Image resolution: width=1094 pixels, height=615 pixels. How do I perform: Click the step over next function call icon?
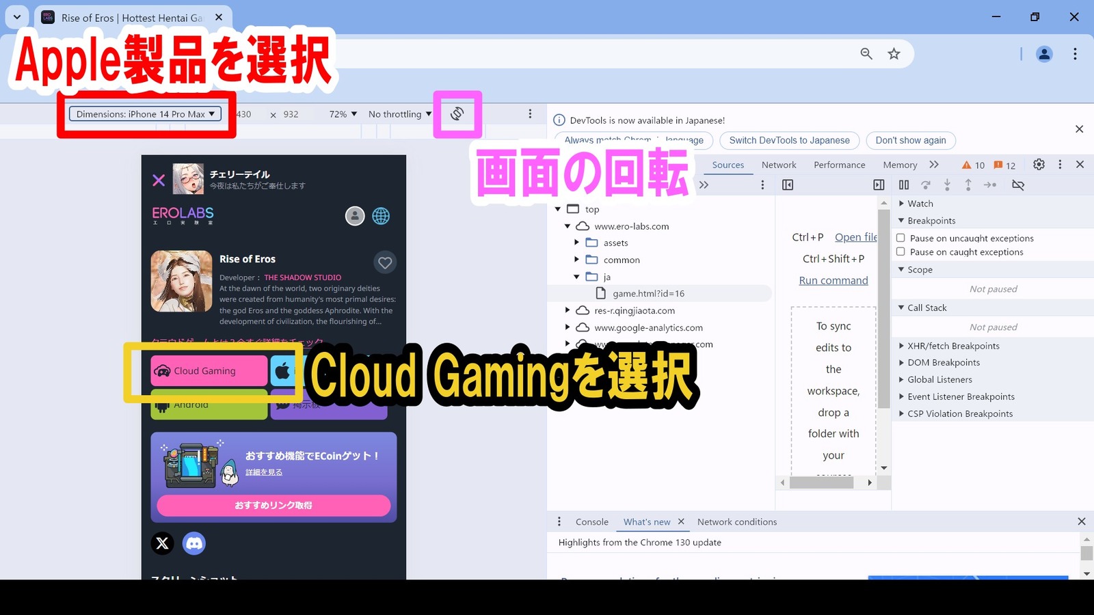point(926,184)
